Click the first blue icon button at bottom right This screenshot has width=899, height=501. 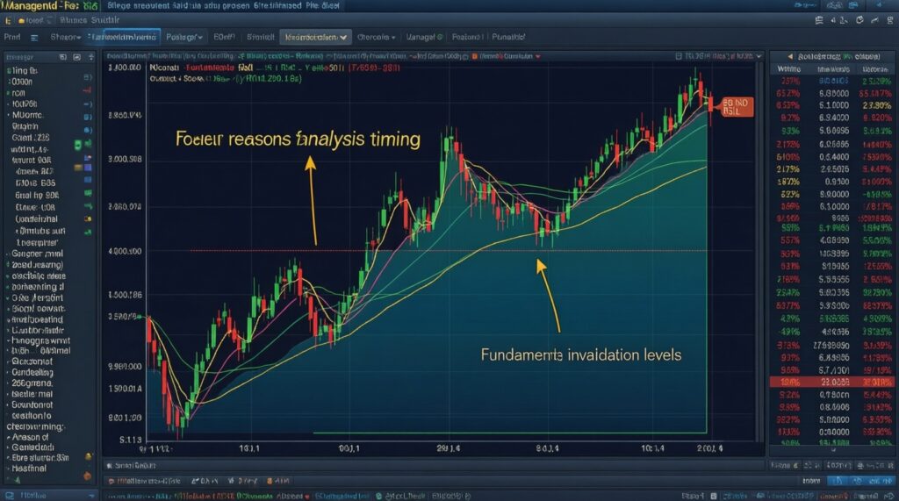[x=838, y=481]
